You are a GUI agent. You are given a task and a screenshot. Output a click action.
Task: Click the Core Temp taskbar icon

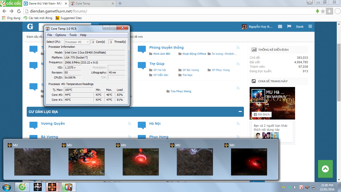[69, 187]
